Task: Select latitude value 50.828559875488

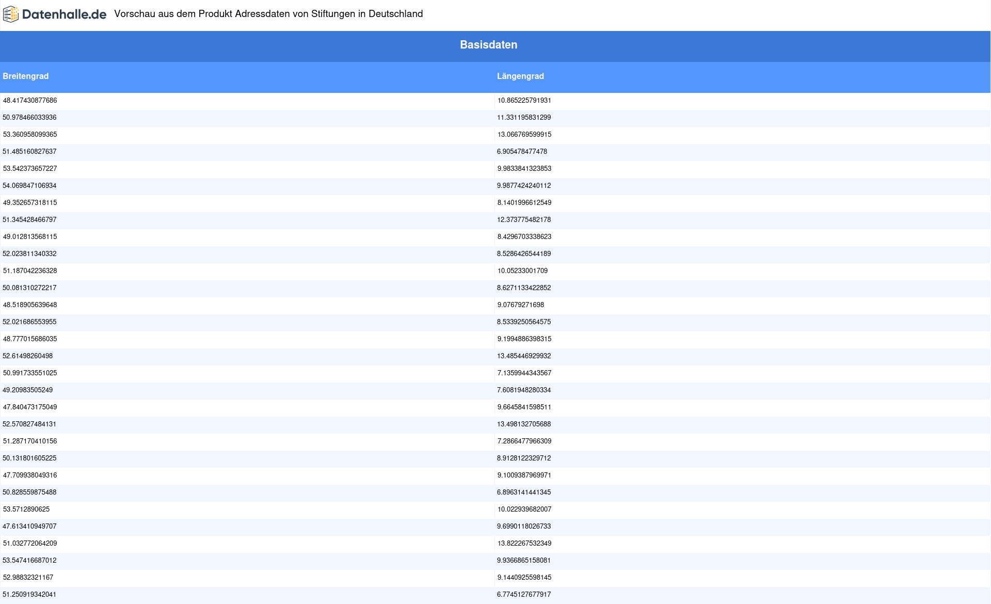Action: click(29, 492)
